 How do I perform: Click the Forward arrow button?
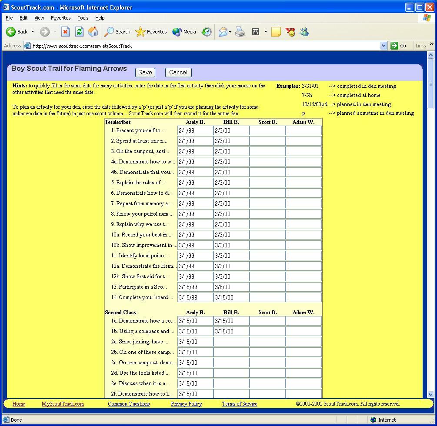point(45,32)
